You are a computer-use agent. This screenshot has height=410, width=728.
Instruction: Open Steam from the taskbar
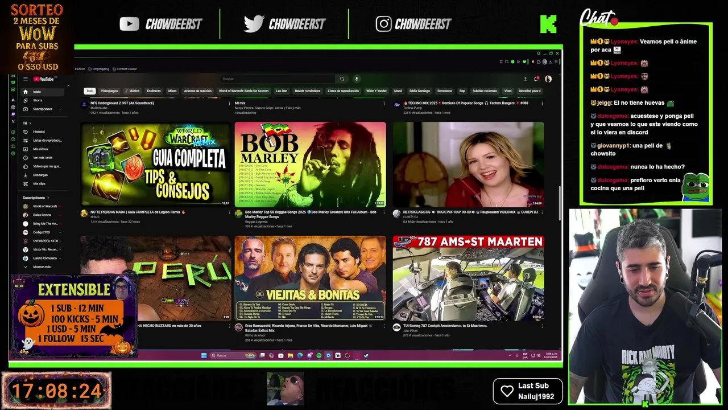(366, 355)
